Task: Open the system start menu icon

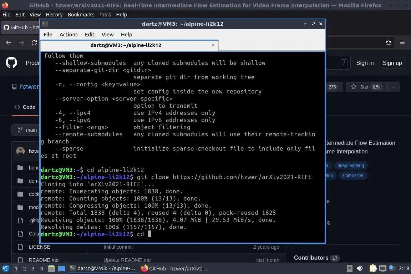Action: tap(5, 269)
